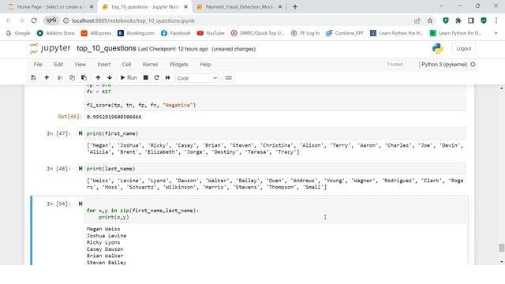Share this page with the address bar share icon

417,21
